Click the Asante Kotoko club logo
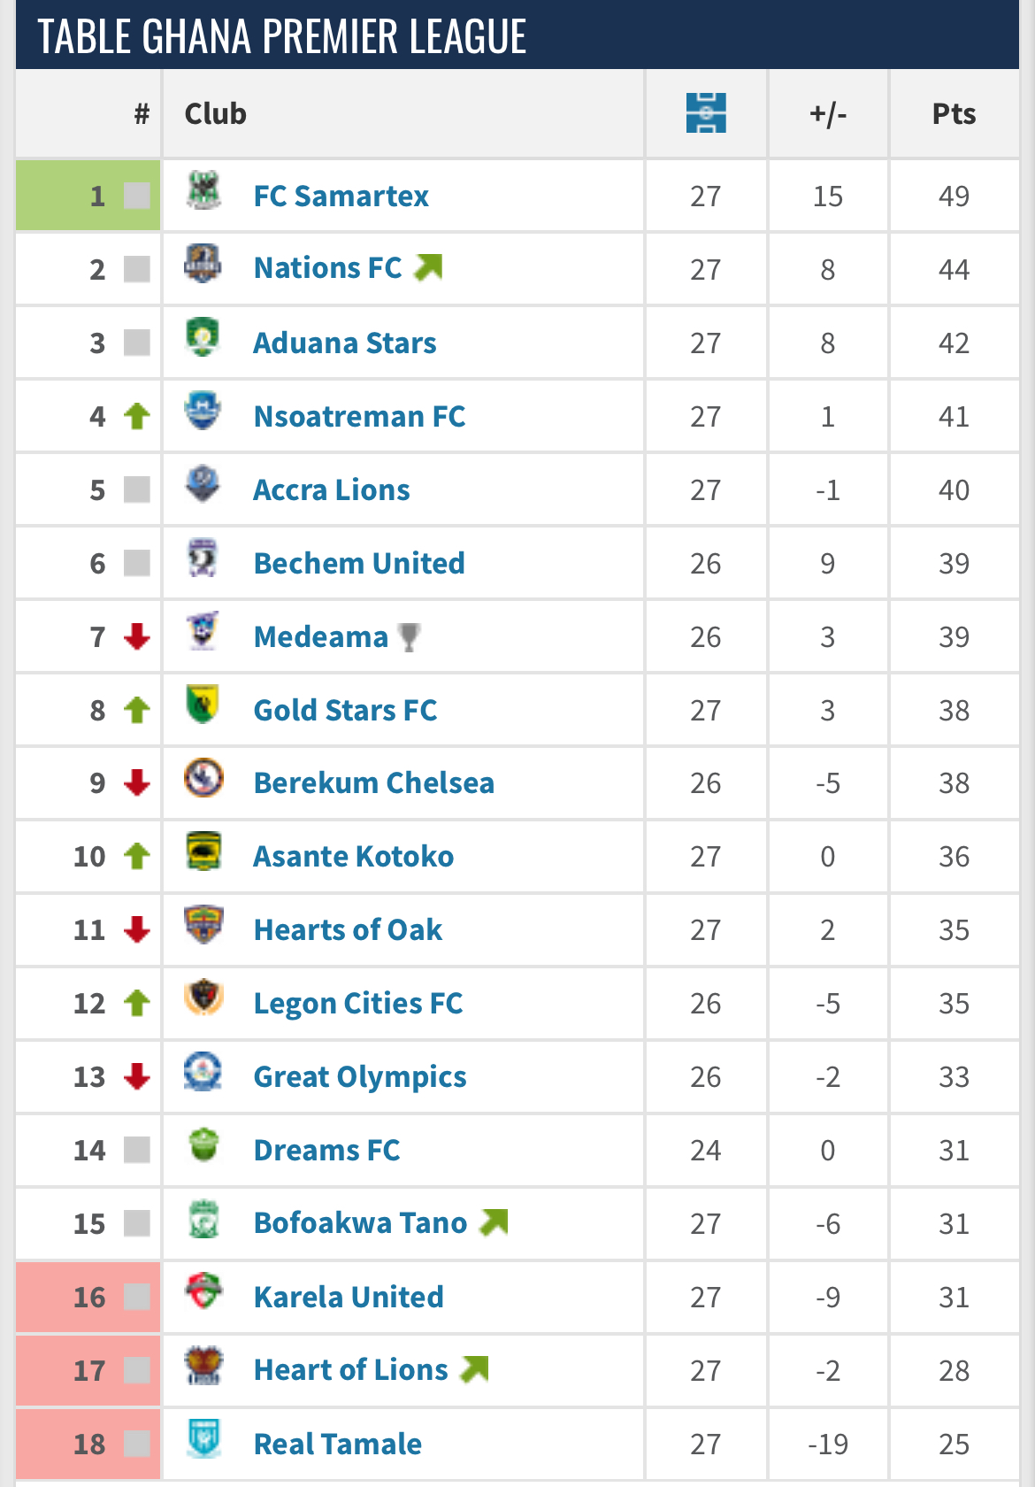 tap(203, 852)
